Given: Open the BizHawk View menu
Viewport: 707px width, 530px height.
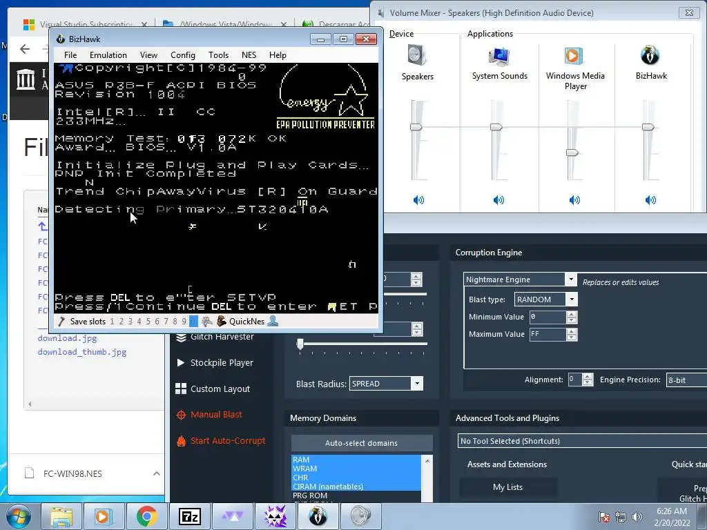Looking at the screenshot, I should (148, 55).
